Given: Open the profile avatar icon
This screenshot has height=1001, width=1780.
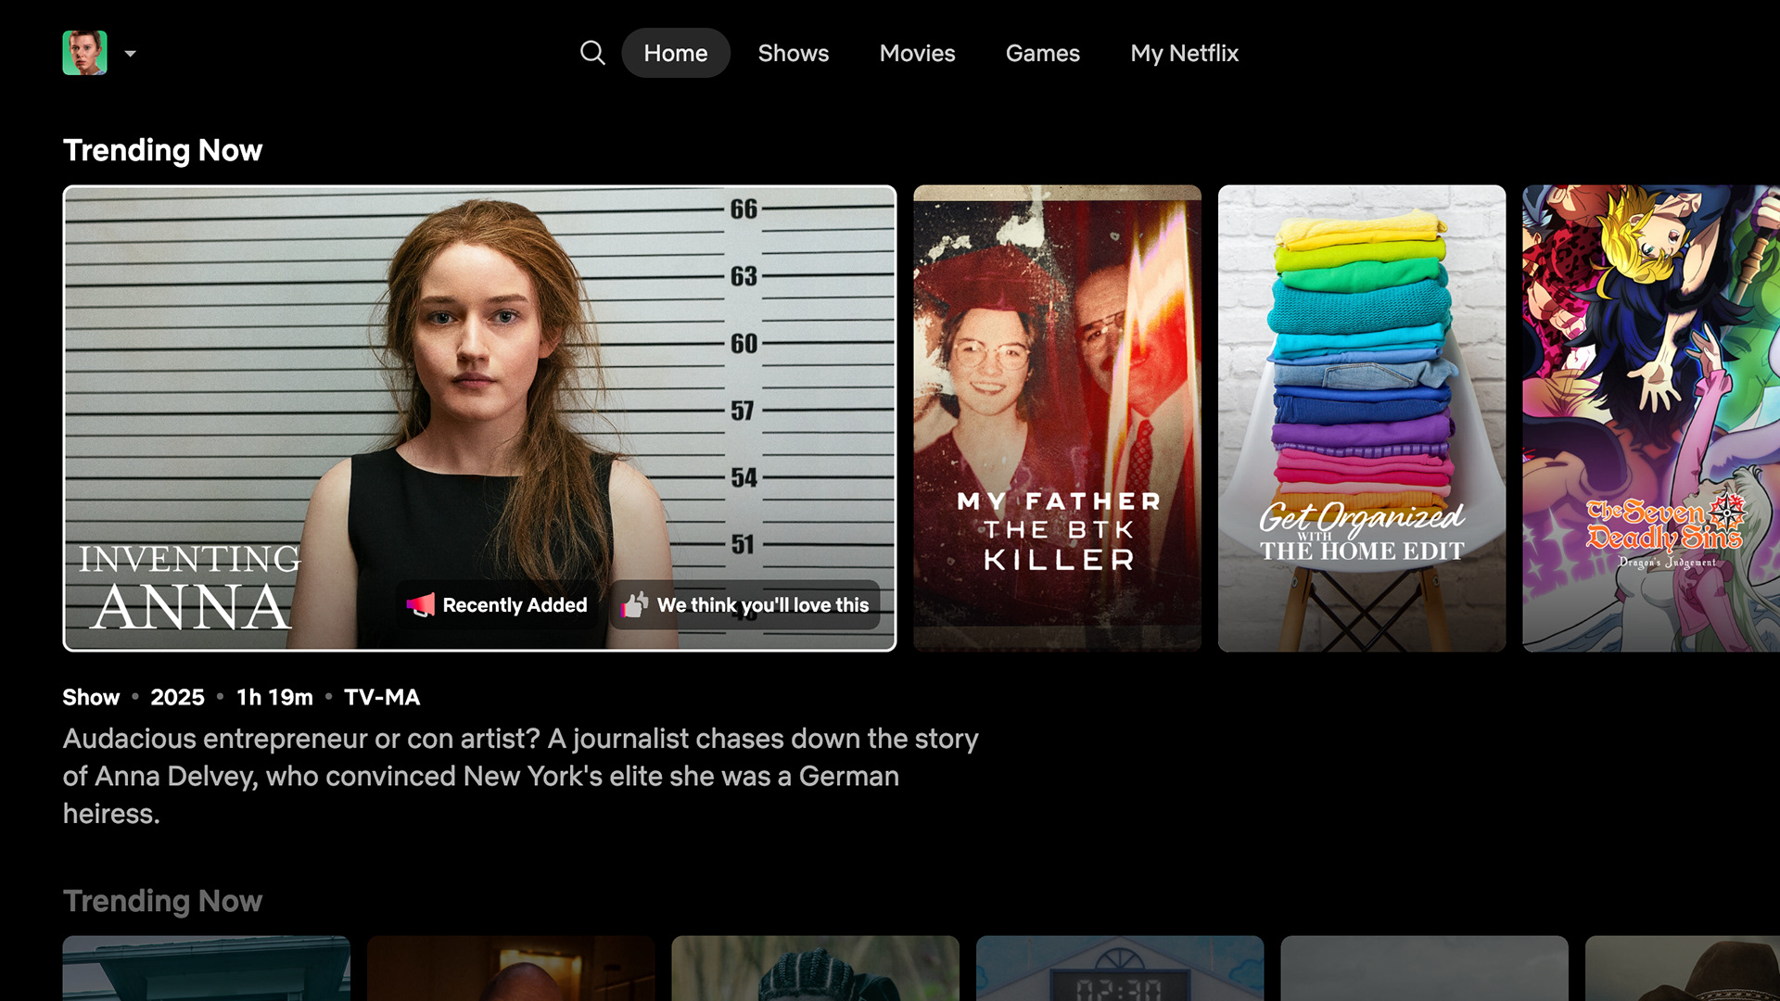Looking at the screenshot, I should [x=84, y=53].
